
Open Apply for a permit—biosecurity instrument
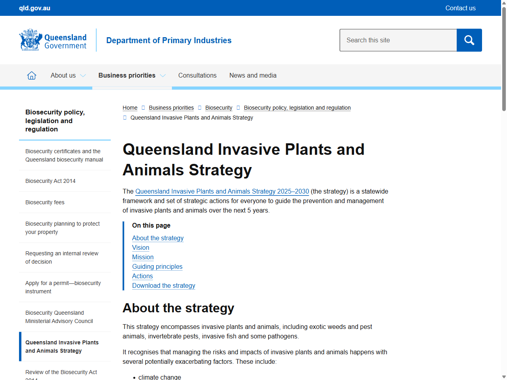coord(65,287)
